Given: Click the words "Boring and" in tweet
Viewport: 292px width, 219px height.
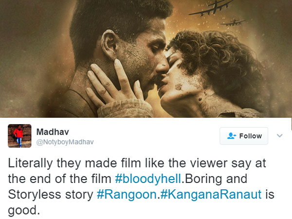Looking at the screenshot, I should click(x=216, y=179).
